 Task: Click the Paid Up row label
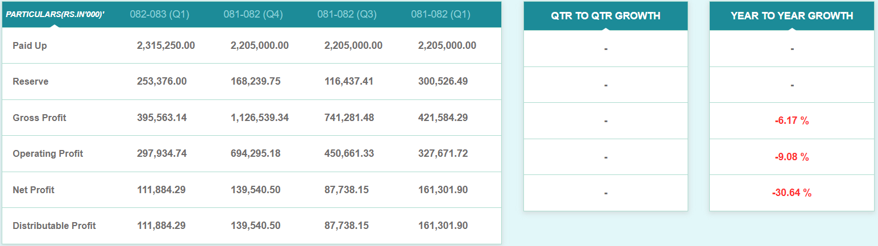pyautogui.click(x=30, y=45)
